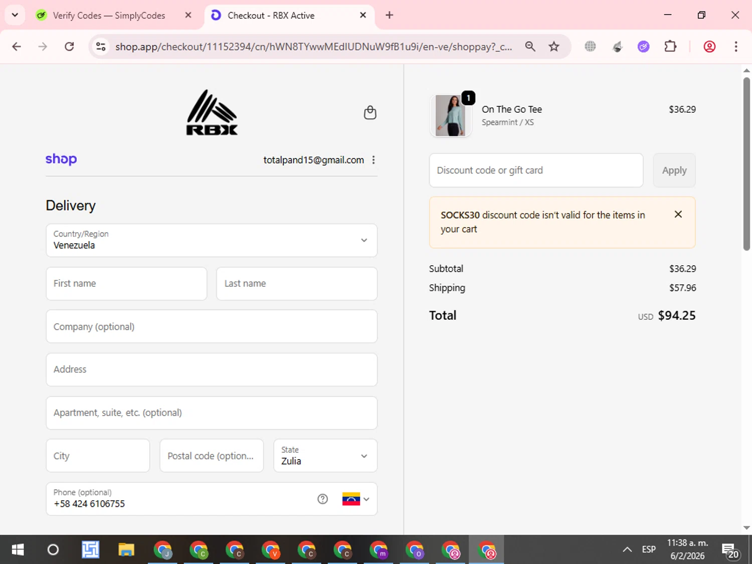Open the Chrome profile icon
This screenshot has width=752, height=564.
[x=709, y=47]
